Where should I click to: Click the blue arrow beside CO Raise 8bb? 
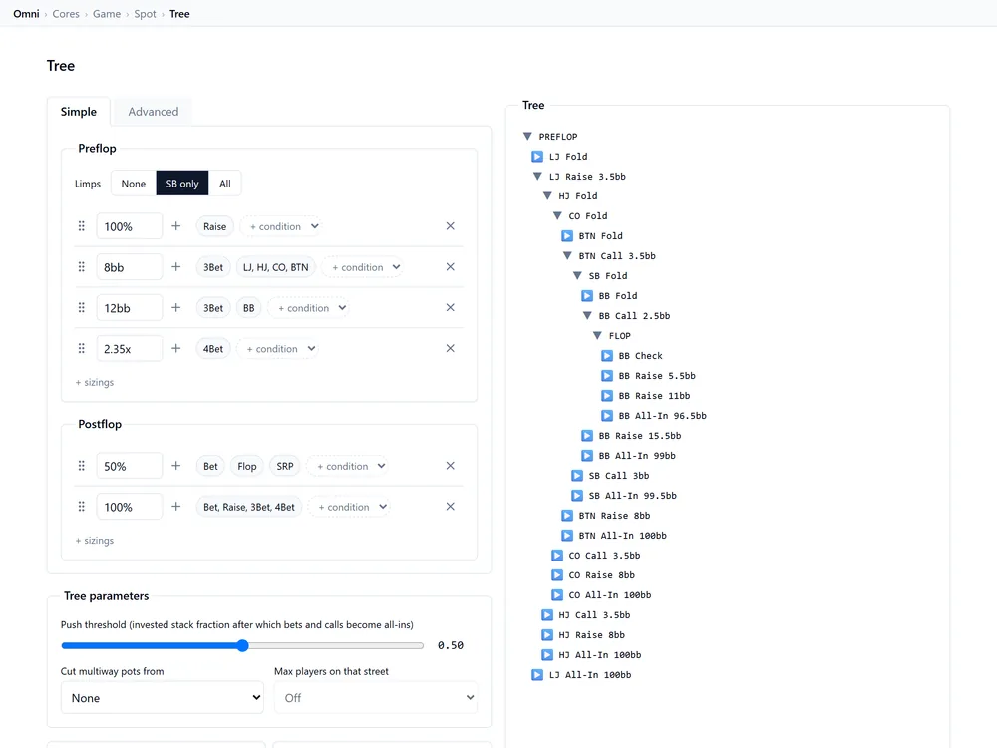point(557,575)
